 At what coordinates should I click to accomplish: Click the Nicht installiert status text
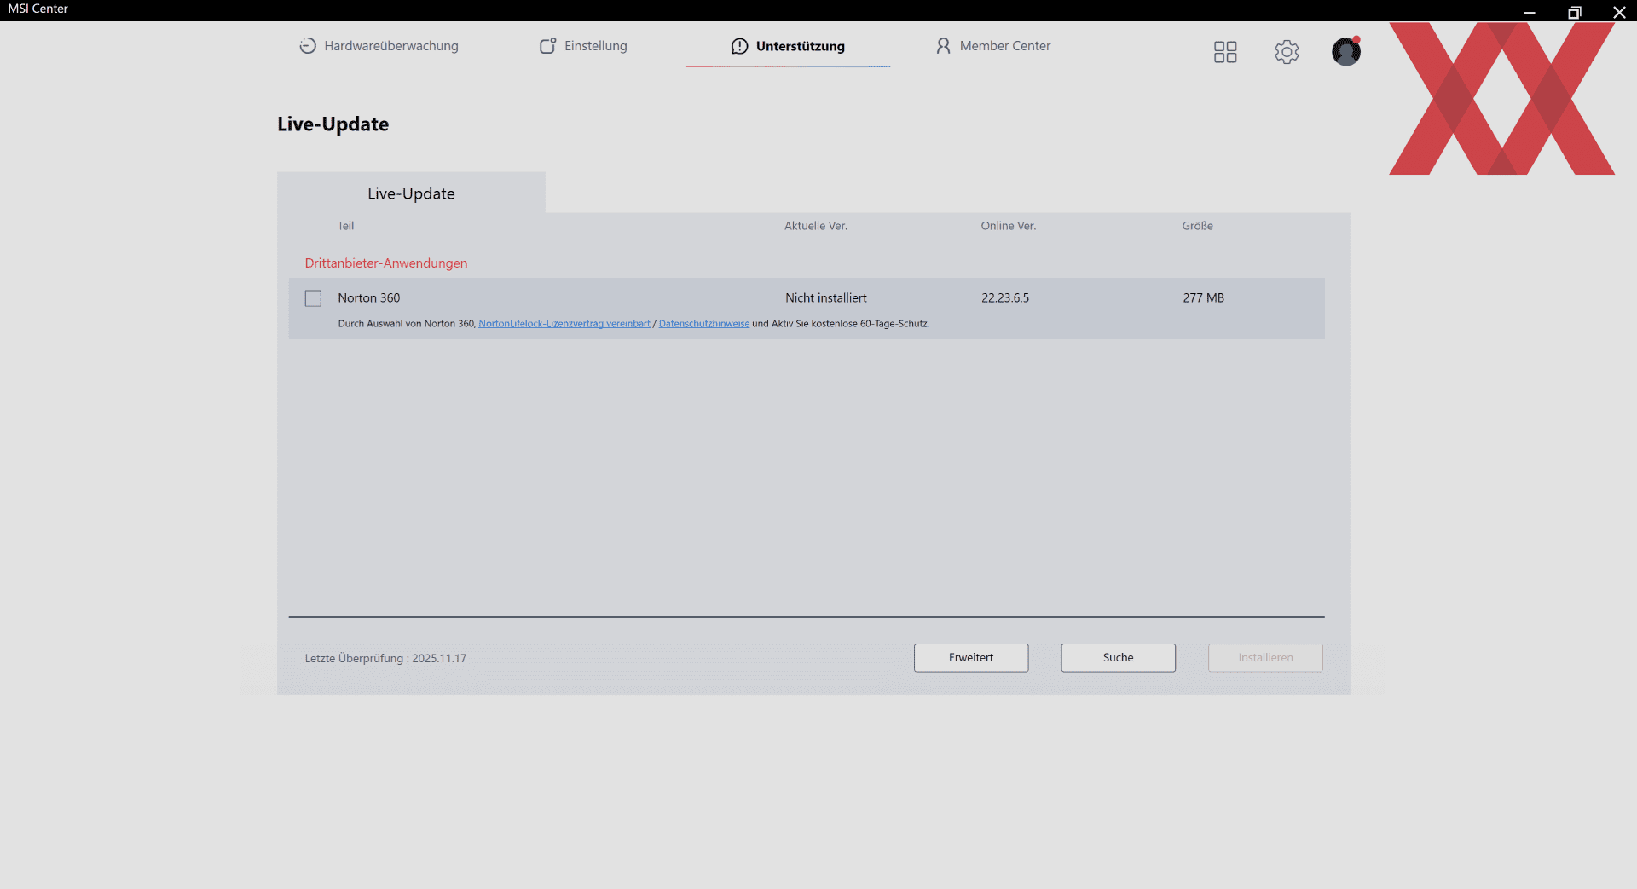(x=826, y=298)
